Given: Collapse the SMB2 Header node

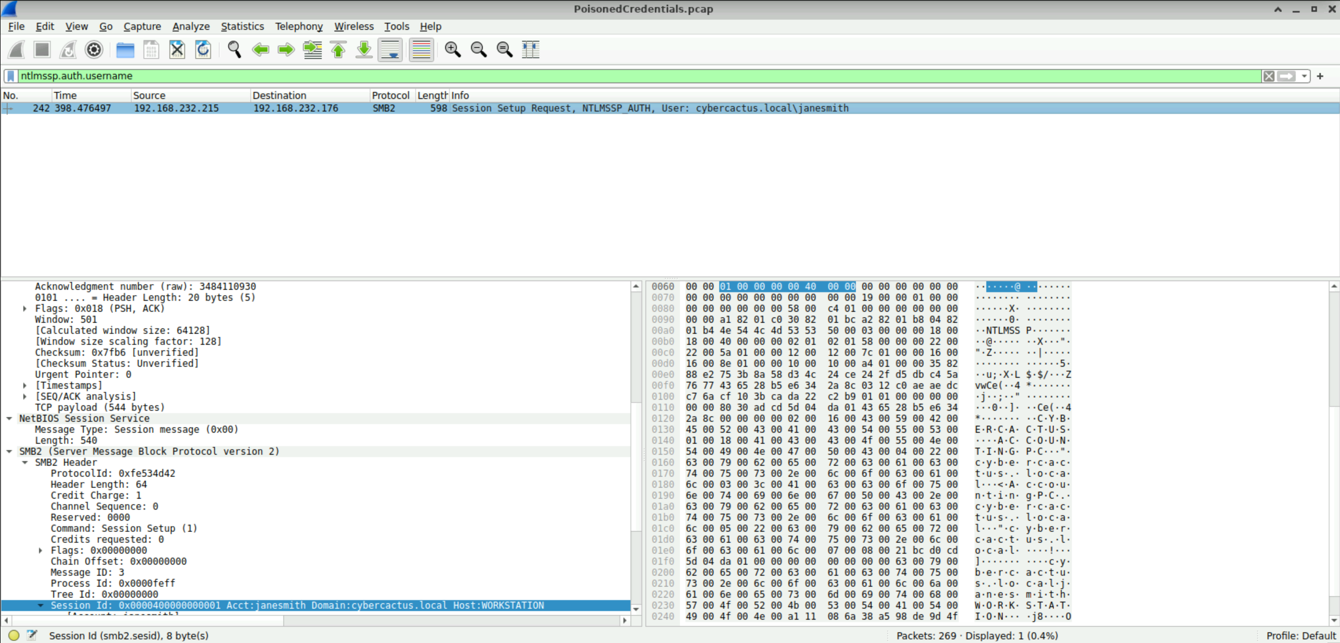Looking at the screenshot, I should pyautogui.click(x=25, y=463).
